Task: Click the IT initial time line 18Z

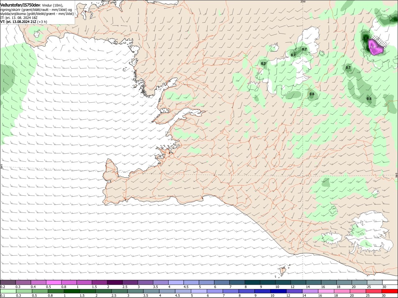Action: point(19,18)
